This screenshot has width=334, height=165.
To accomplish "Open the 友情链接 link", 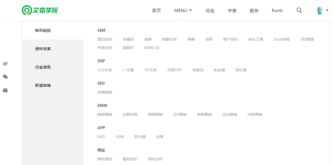I will [x=105, y=92].
